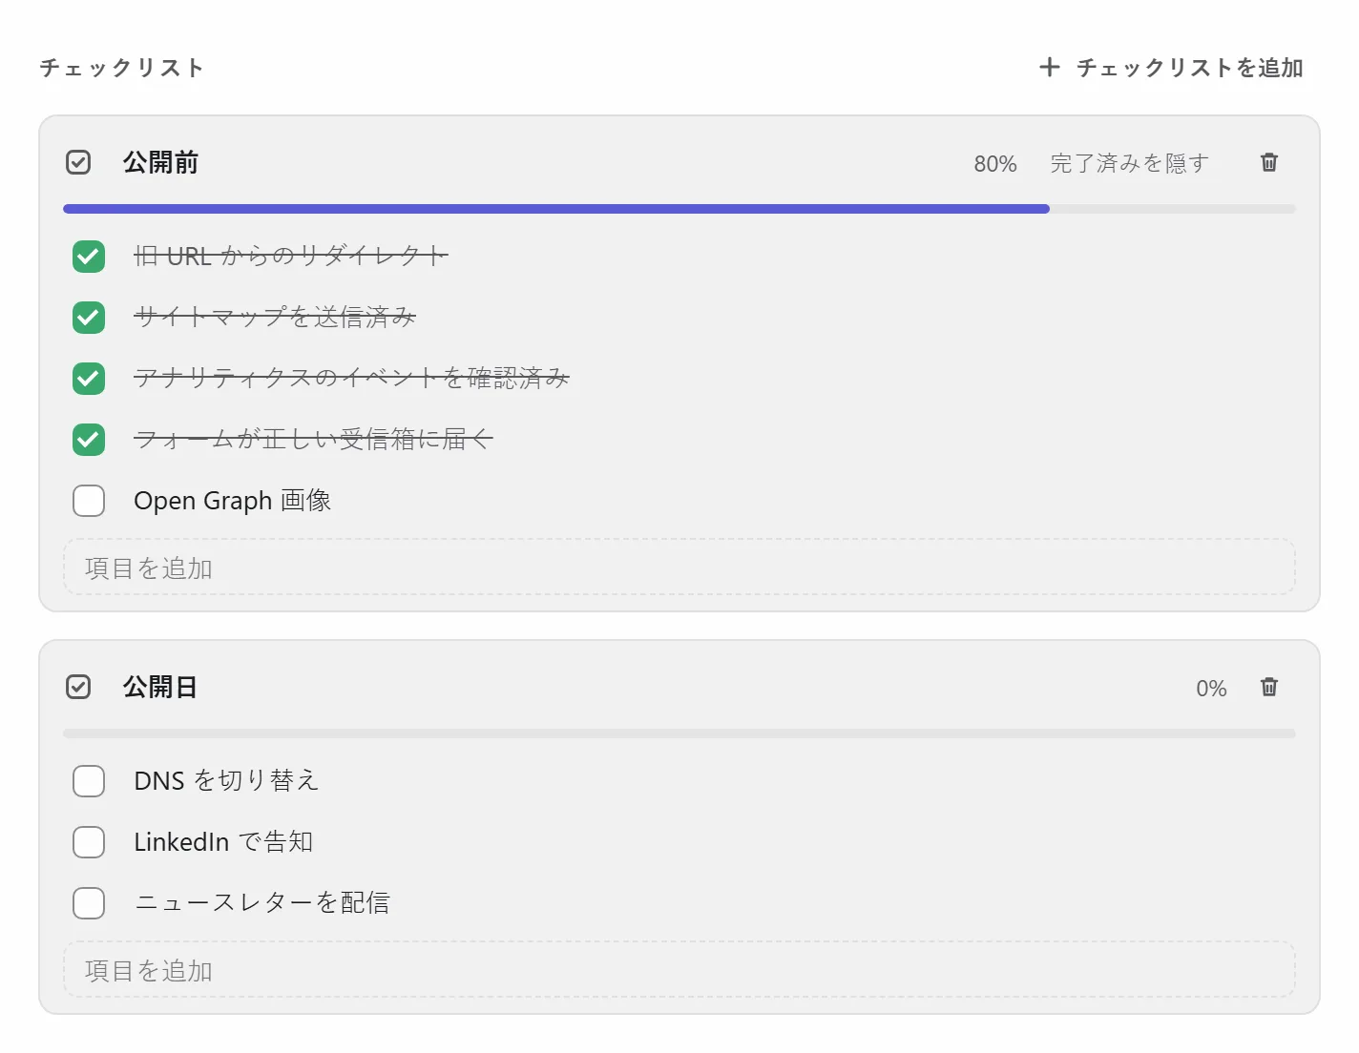Focus 項目を追加 field in 公開前

679,568
